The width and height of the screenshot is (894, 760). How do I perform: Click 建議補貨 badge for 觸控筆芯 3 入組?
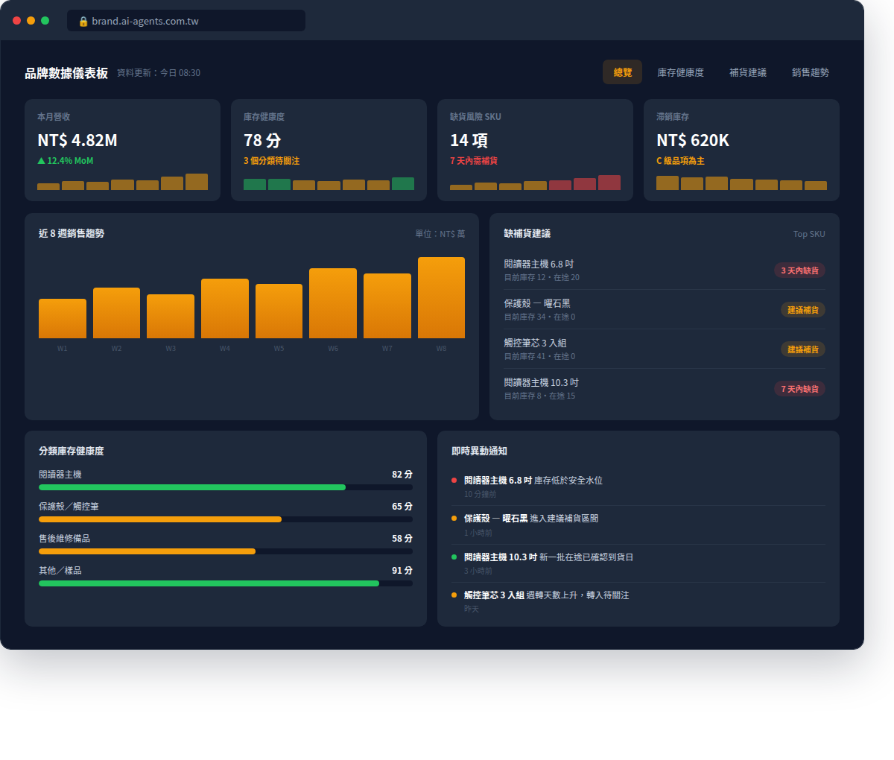click(803, 349)
